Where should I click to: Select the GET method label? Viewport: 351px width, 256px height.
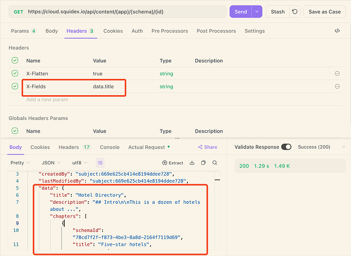[18, 12]
